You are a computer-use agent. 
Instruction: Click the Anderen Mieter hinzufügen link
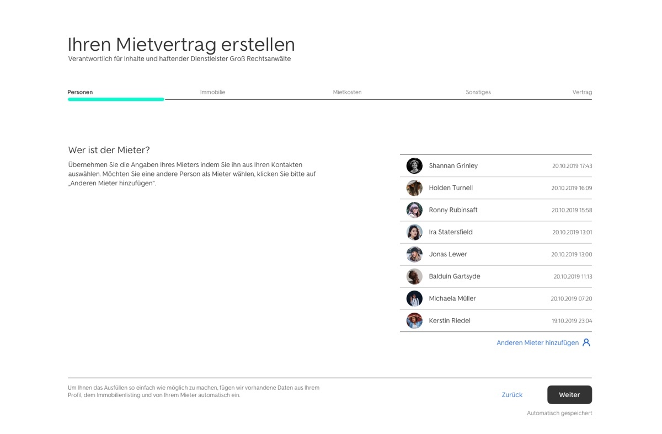pyautogui.click(x=537, y=342)
